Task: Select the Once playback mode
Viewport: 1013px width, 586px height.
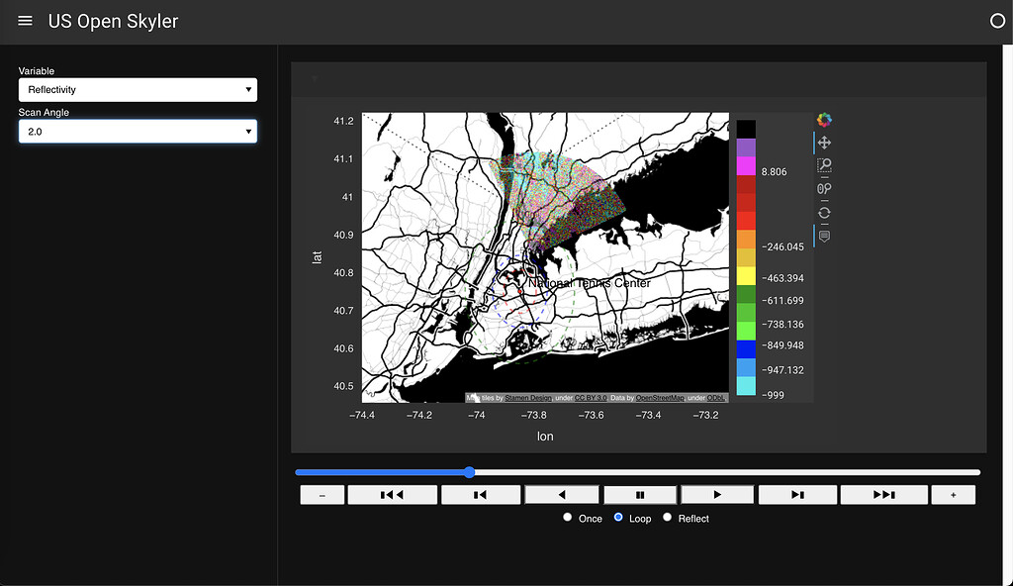Action: click(568, 518)
